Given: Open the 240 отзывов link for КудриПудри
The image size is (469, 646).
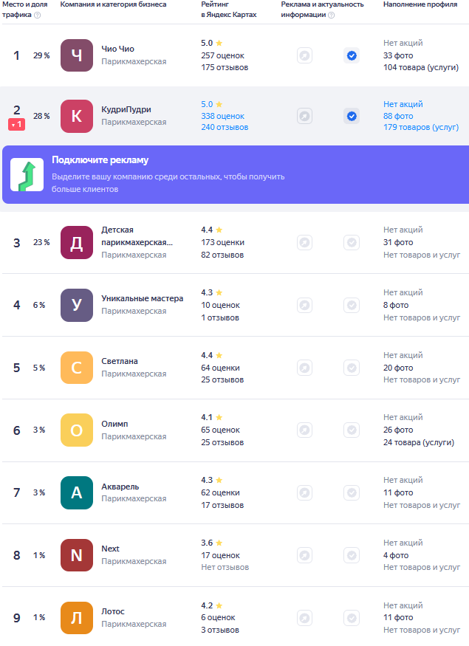Looking at the screenshot, I should coord(225,127).
